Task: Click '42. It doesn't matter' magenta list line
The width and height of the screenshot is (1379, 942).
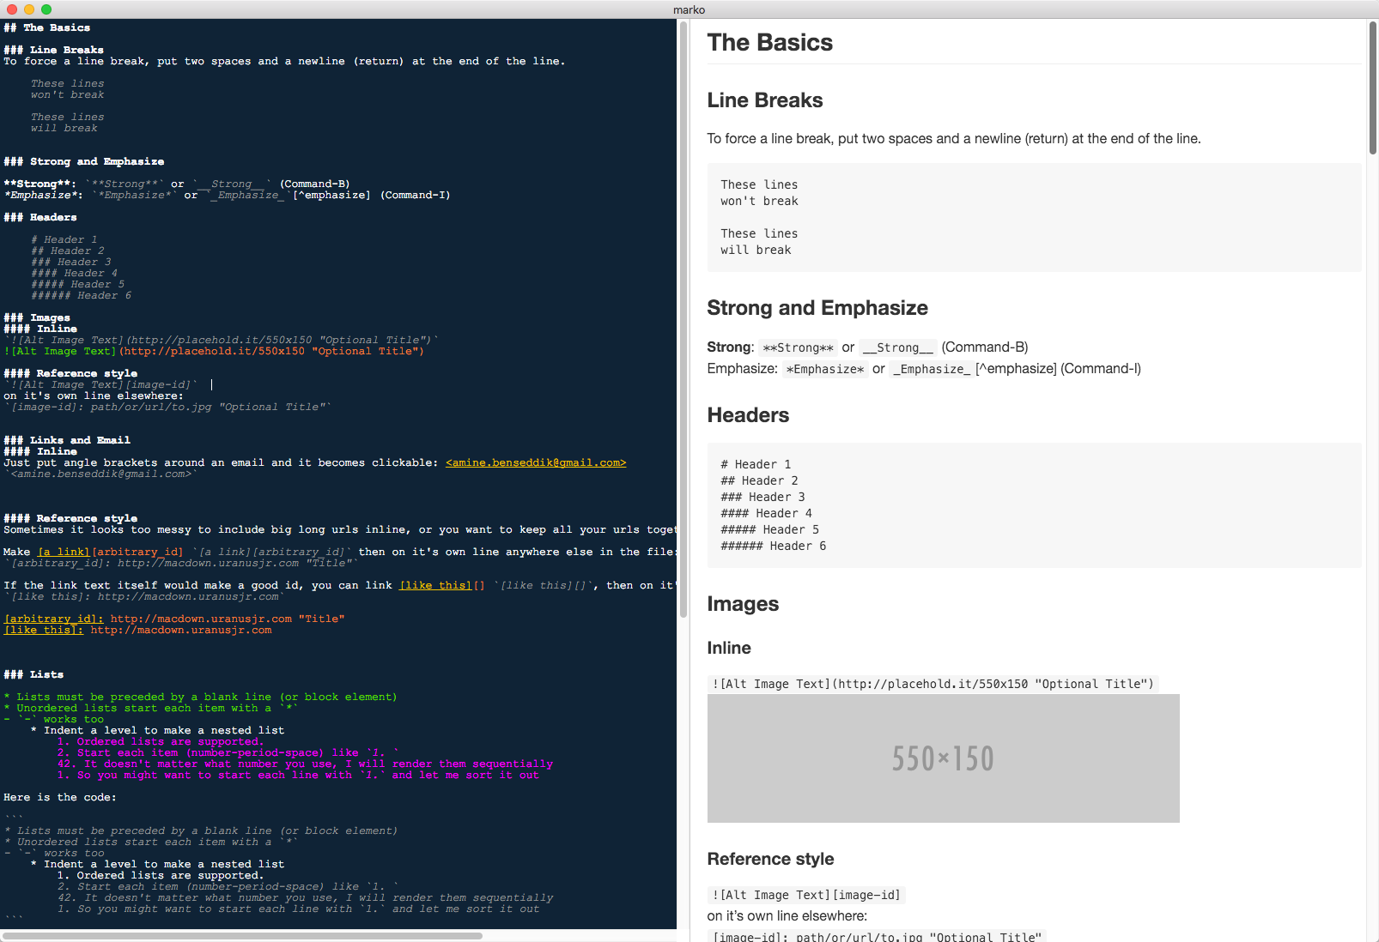Action: [x=305, y=764]
